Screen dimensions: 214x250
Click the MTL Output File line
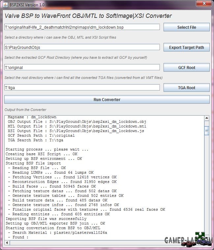(x=77, y=126)
